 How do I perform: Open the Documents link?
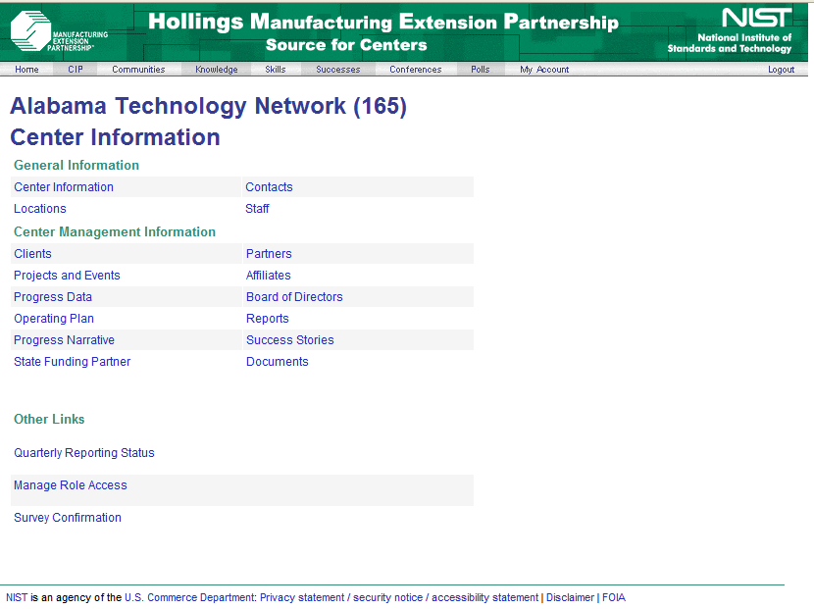(x=278, y=362)
